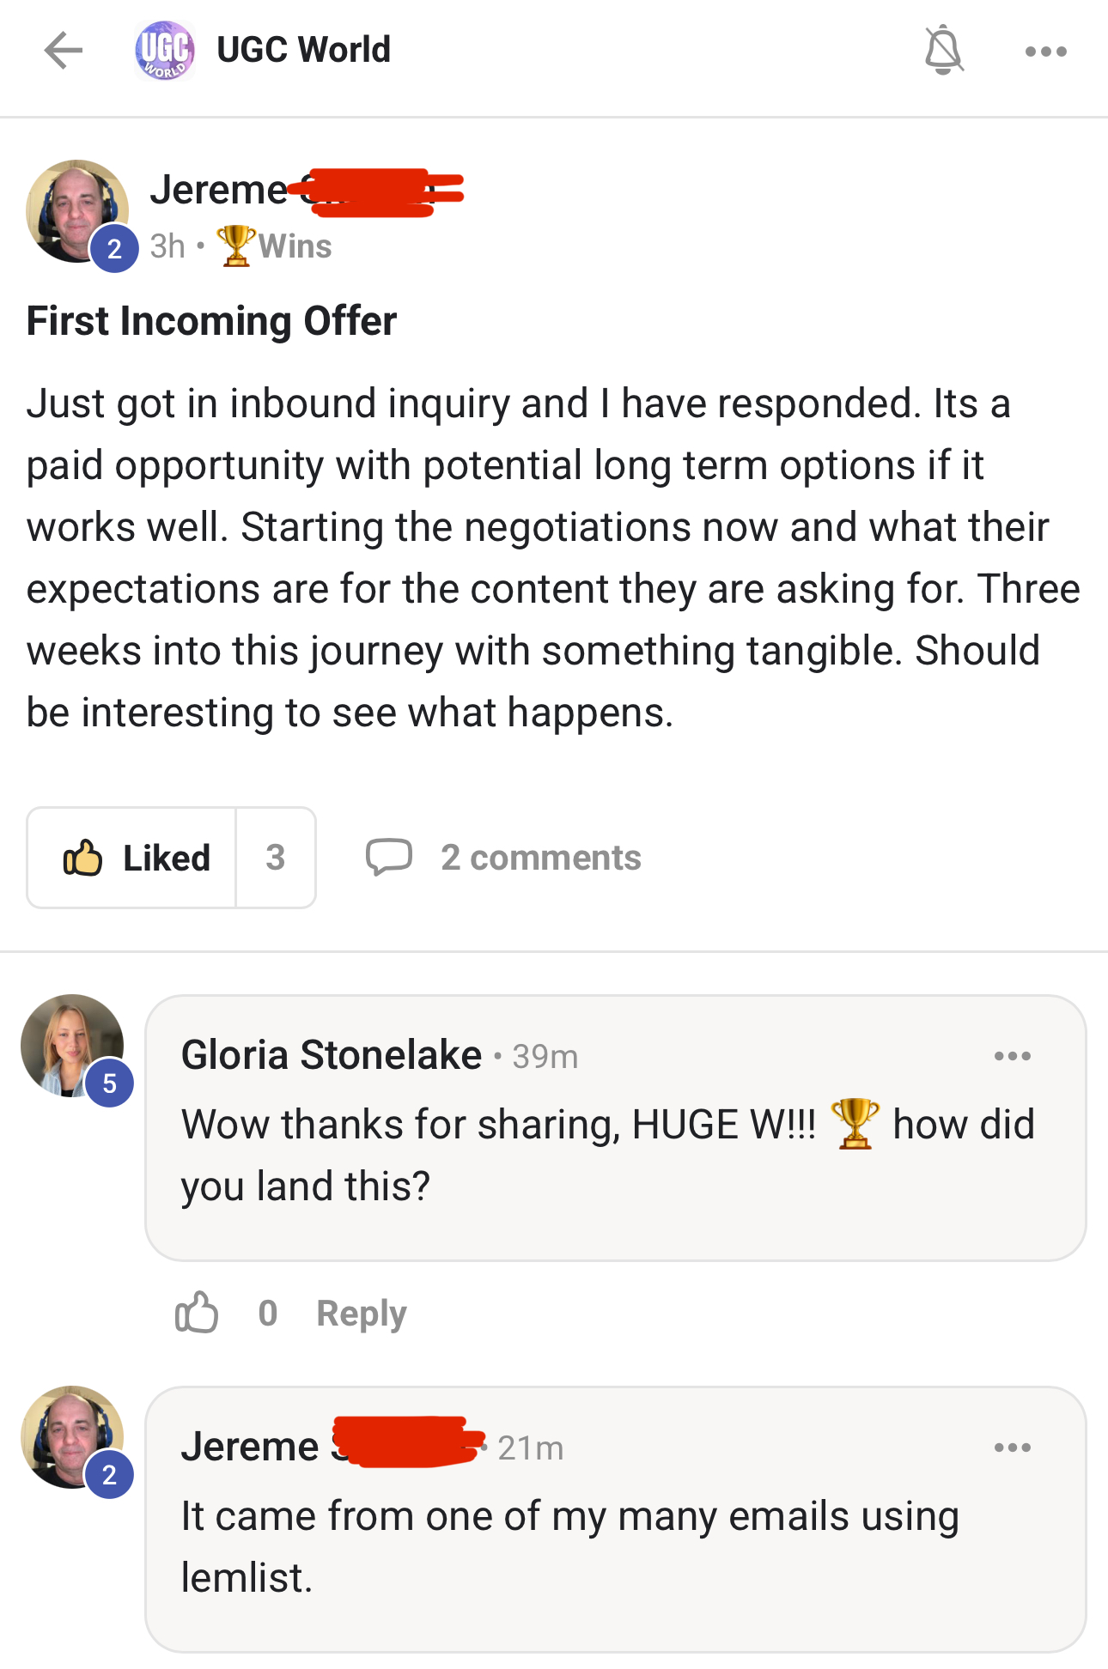Open options menu on Jereme's lemlist comment

[x=1012, y=1447]
